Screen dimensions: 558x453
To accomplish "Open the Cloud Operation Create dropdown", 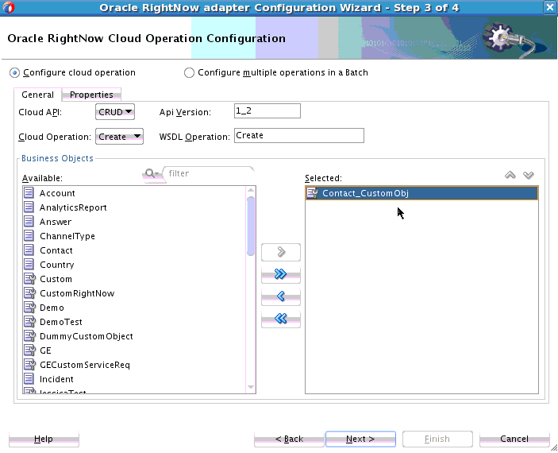I will (119, 137).
